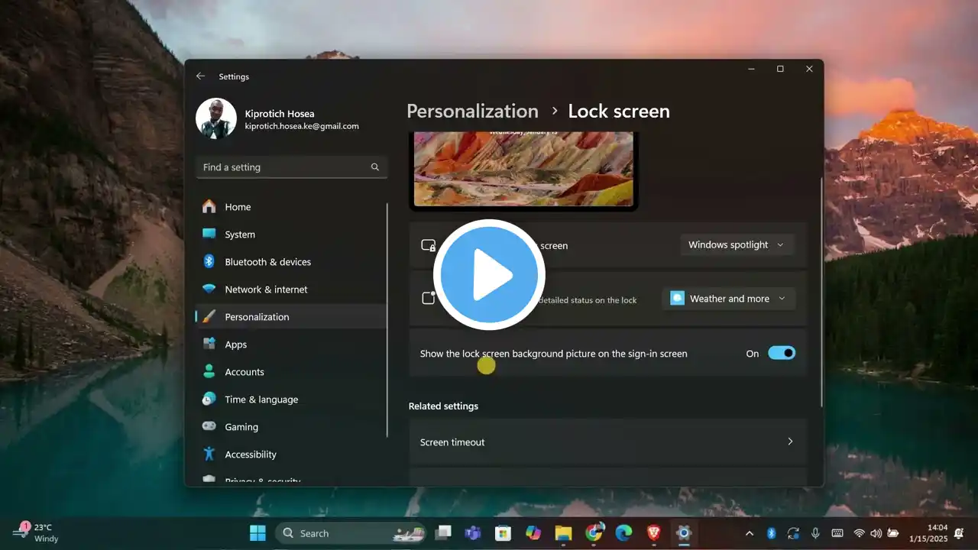Open Bluetooth & devices settings
Viewport: 978px width, 550px height.
pos(291,262)
